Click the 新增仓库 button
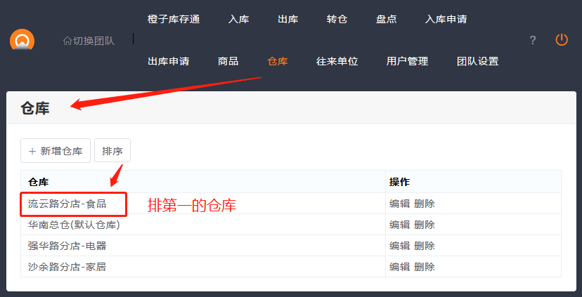 click(x=56, y=151)
